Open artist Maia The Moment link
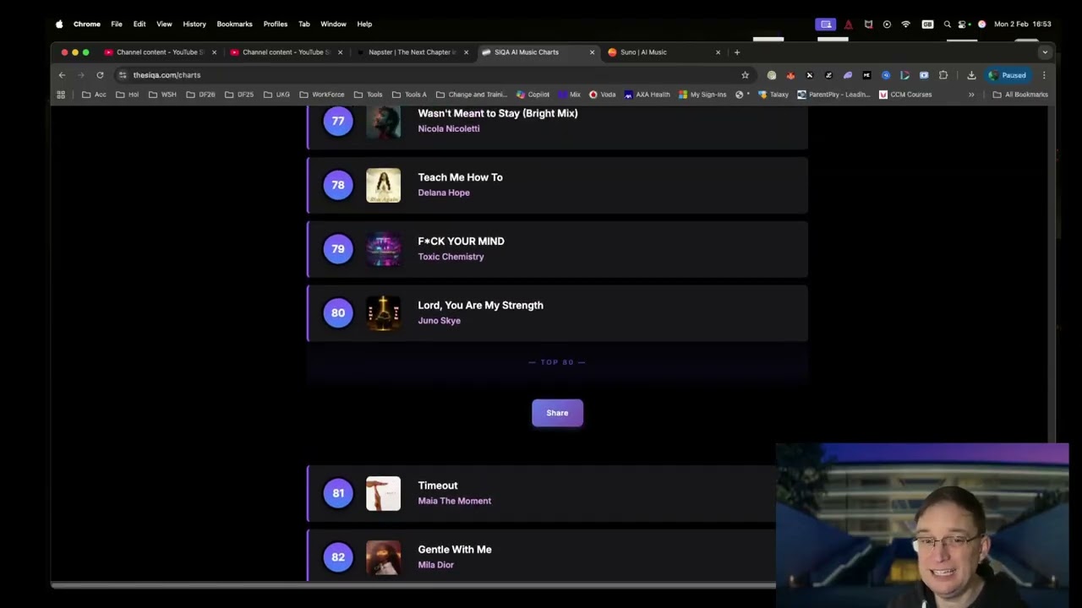 (x=454, y=501)
